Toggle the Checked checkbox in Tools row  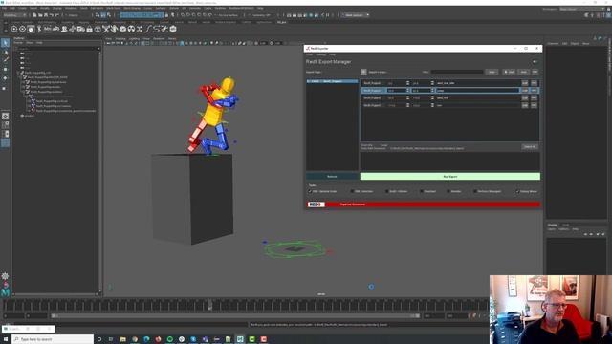[422, 191]
